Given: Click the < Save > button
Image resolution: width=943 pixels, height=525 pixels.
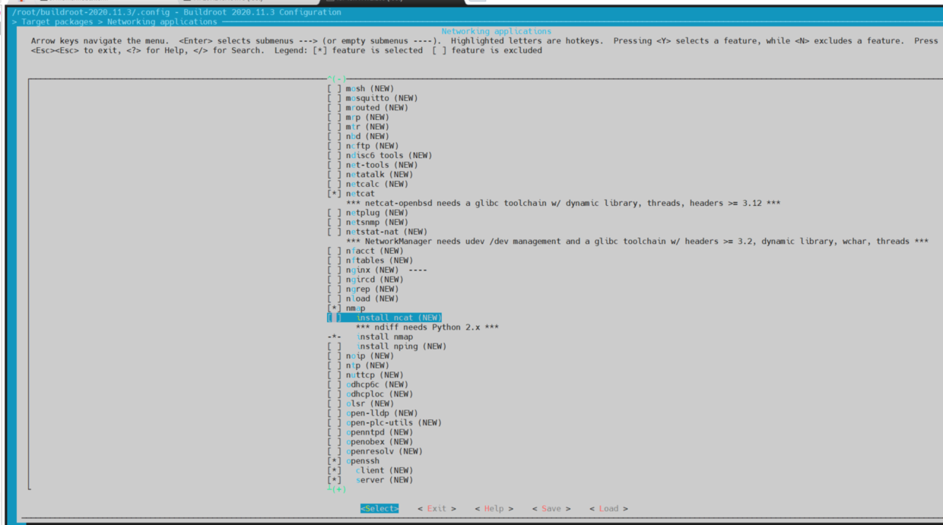Looking at the screenshot, I should tap(551, 509).
